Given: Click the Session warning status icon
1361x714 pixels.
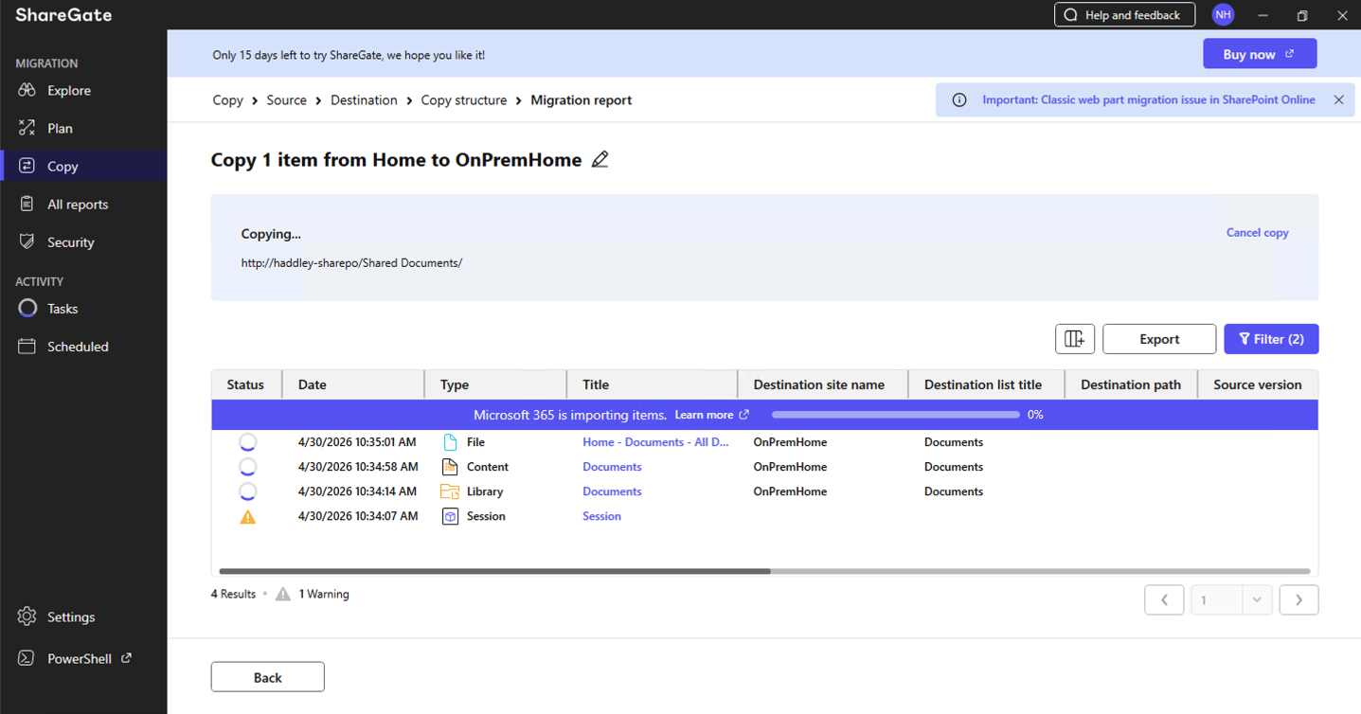Looking at the screenshot, I should pos(247,517).
